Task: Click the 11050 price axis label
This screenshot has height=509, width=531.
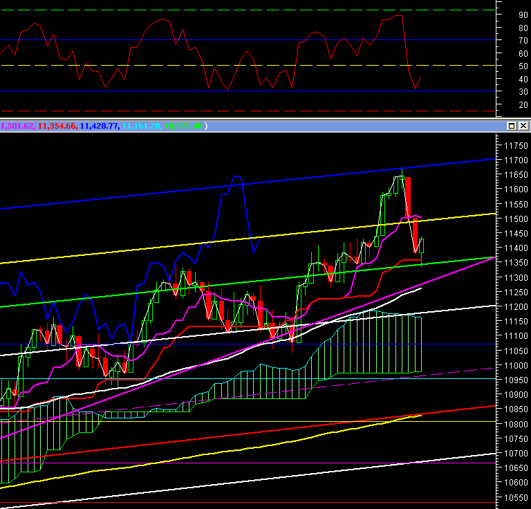Action: pos(516,351)
